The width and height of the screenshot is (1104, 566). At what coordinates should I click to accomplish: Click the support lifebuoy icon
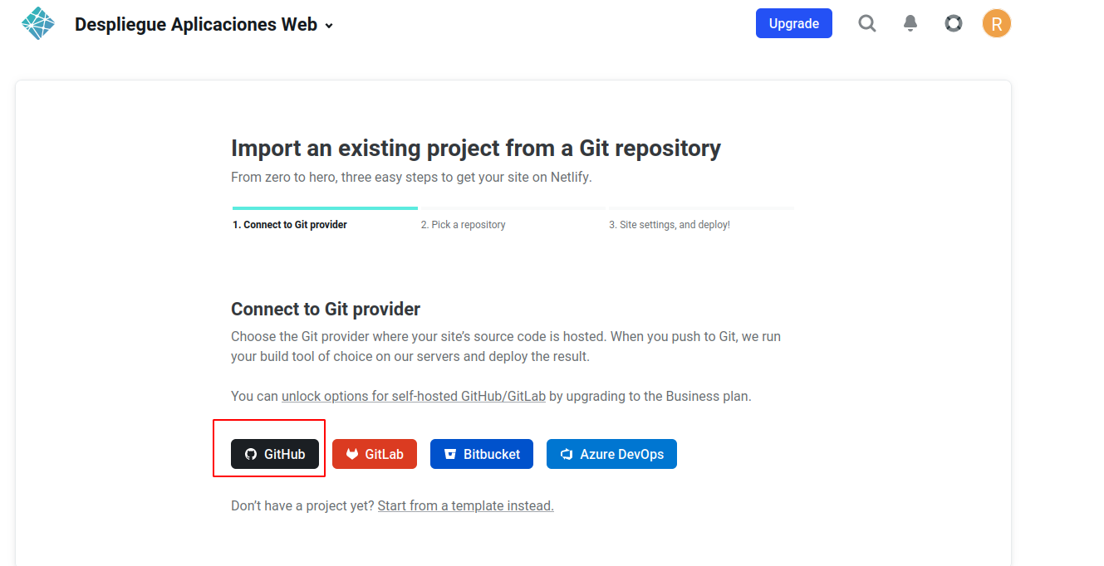coord(954,23)
